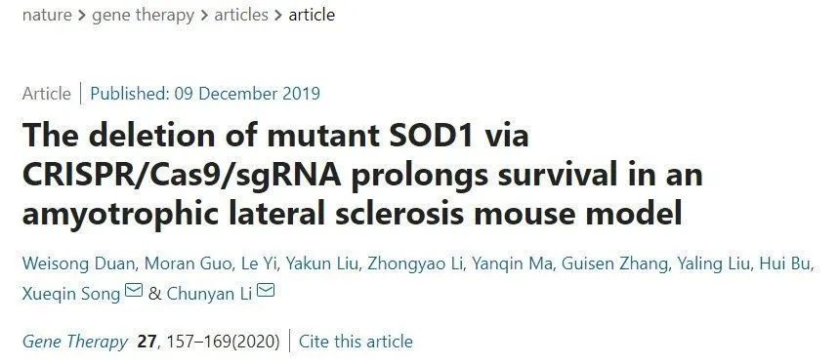Open the nature breadcrumb link
The image size is (839, 364).
pyautogui.click(x=47, y=15)
